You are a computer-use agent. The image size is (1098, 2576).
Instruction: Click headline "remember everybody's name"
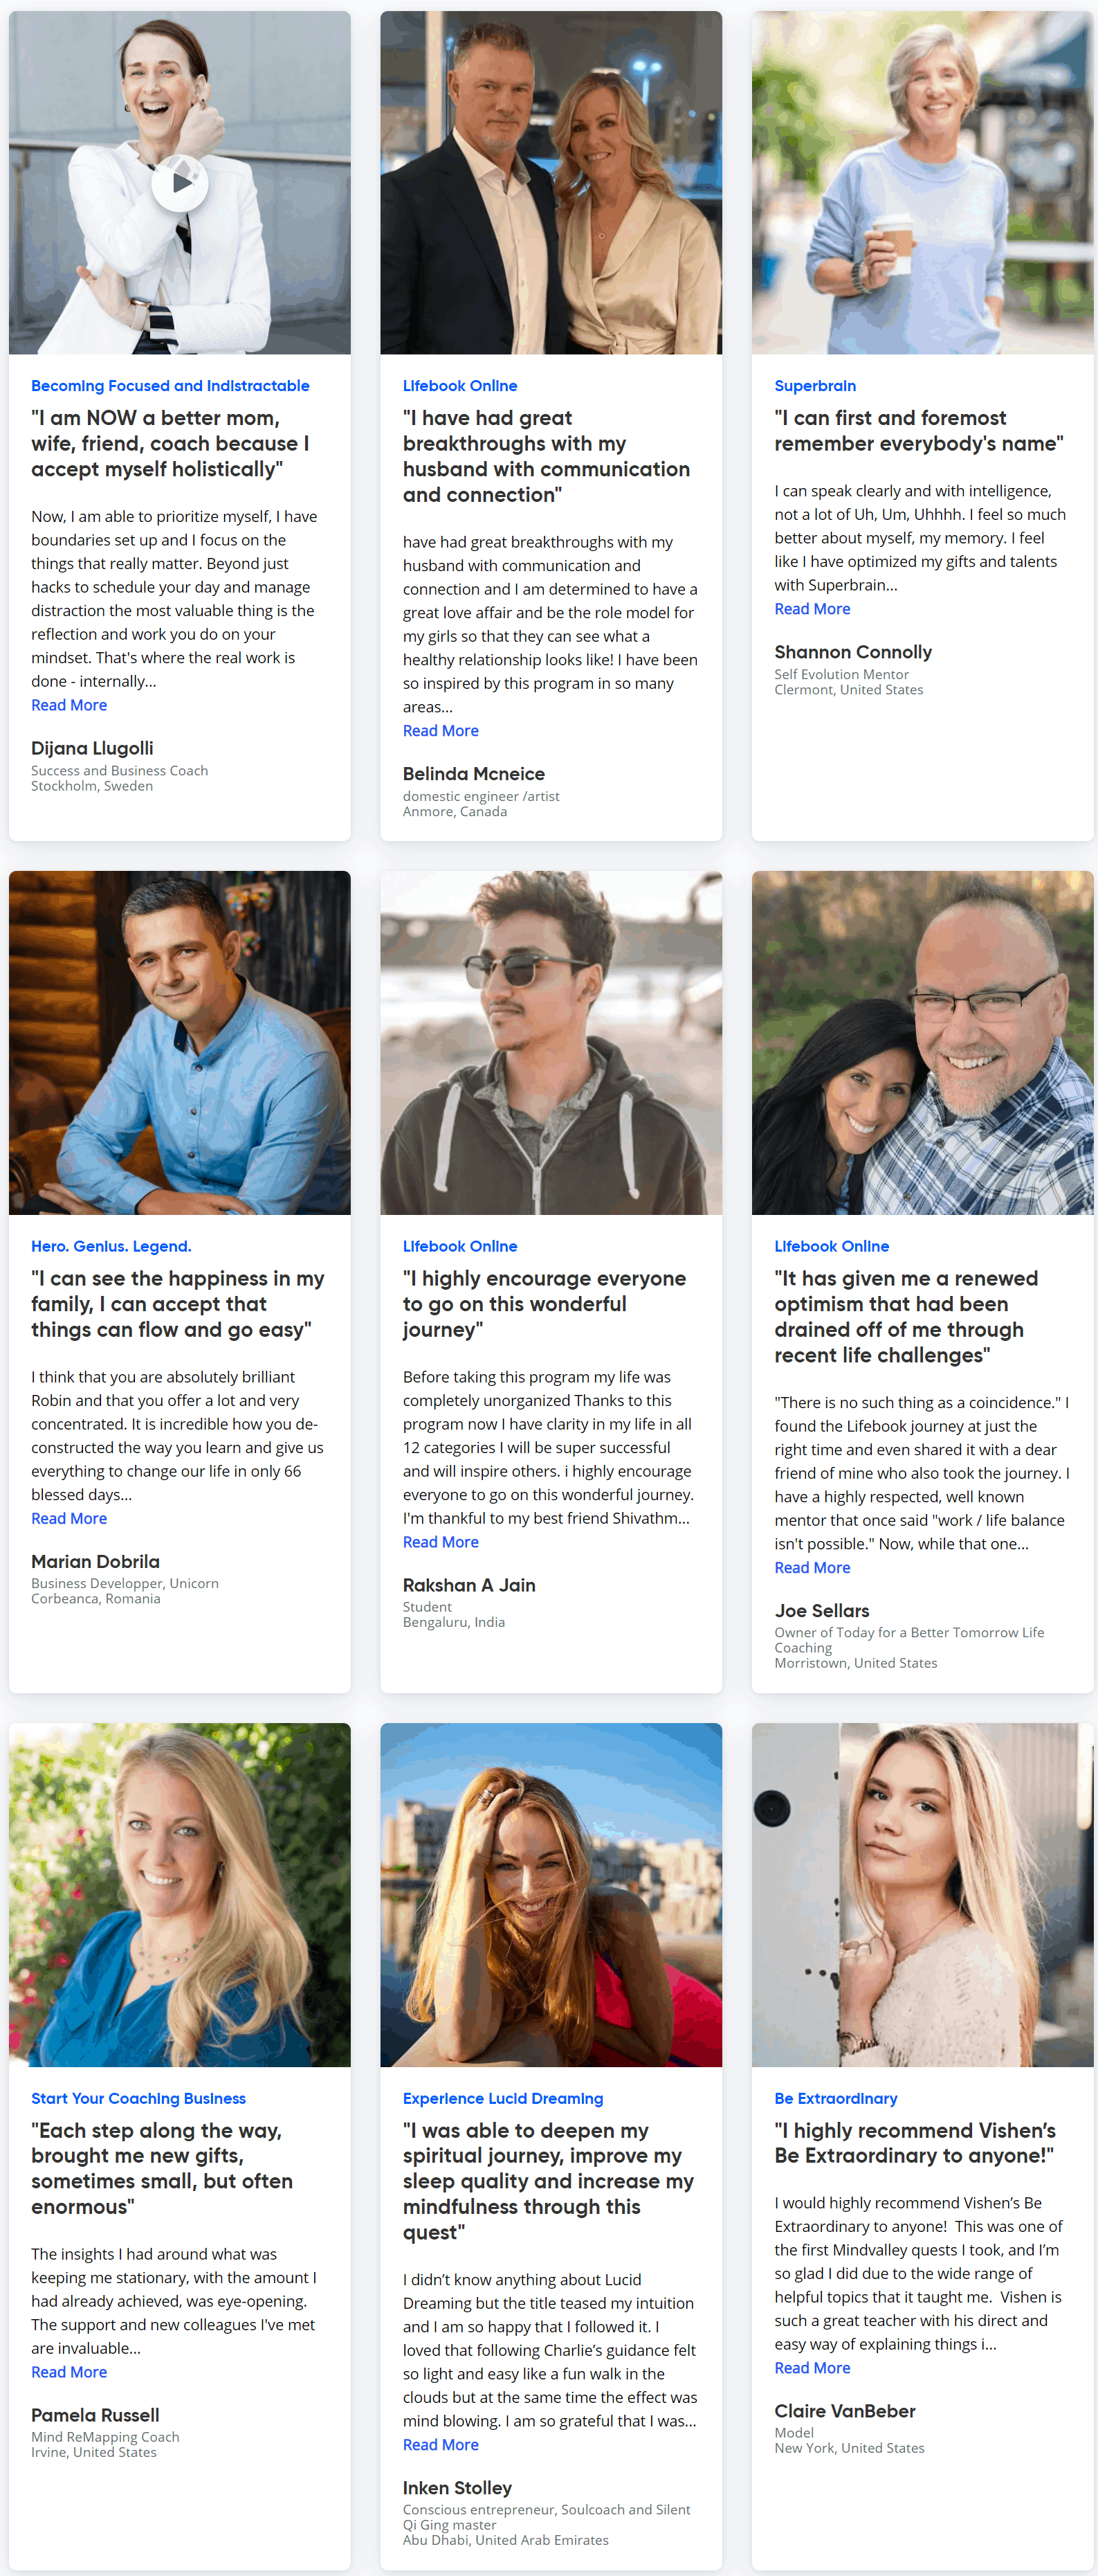click(918, 431)
